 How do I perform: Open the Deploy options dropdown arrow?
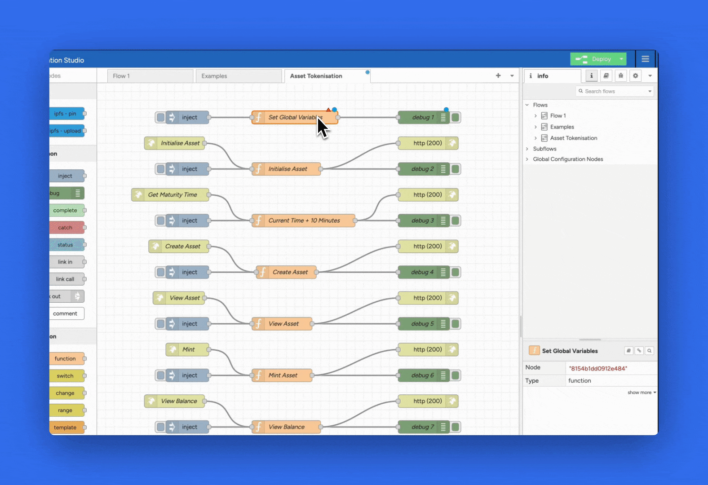[x=621, y=59]
